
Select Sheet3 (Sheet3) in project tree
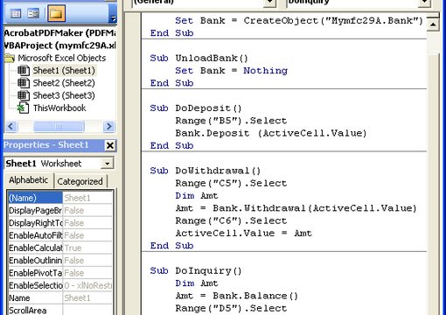pyautogui.click(x=64, y=95)
